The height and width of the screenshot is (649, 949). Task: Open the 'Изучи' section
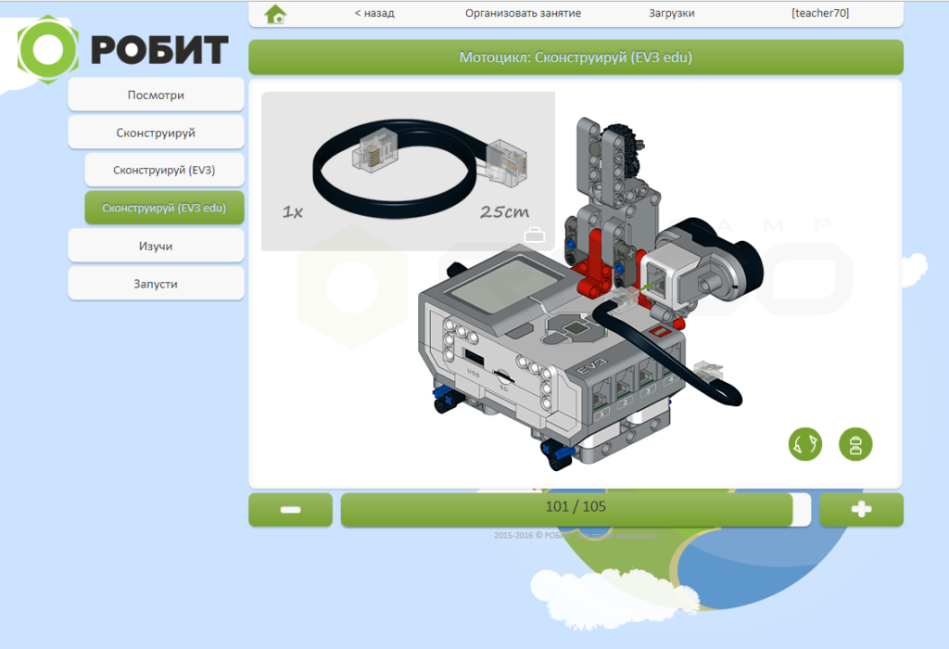point(156,246)
